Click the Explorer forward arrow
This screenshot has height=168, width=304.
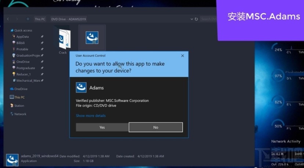17,19
